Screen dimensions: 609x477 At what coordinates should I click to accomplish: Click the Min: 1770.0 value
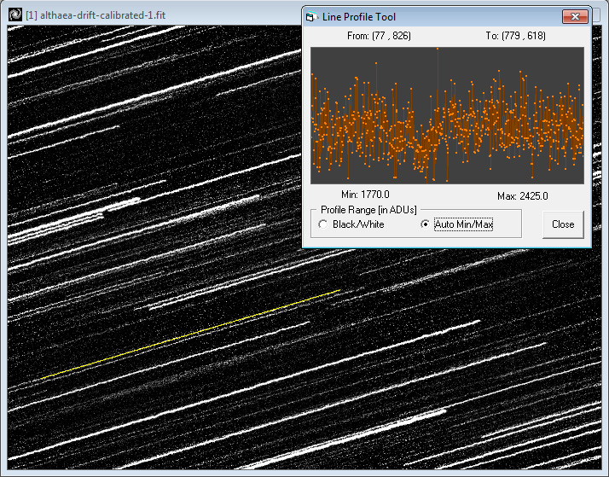(365, 195)
